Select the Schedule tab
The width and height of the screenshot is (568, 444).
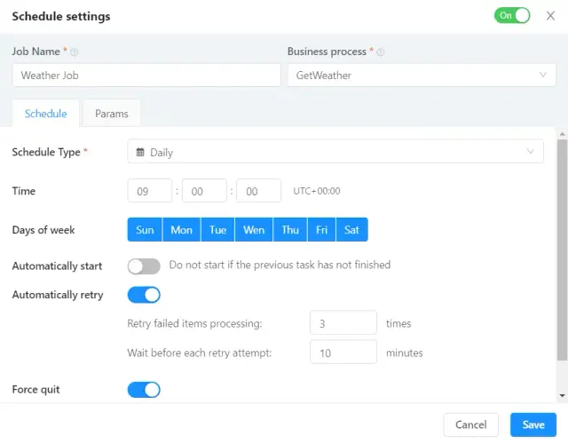pyautogui.click(x=46, y=114)
